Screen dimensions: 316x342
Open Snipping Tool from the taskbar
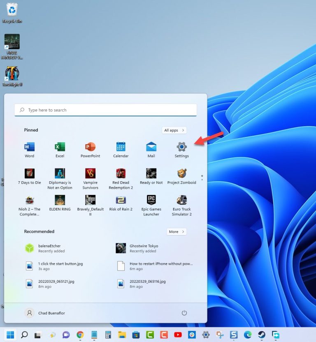(x=220, y=335)
